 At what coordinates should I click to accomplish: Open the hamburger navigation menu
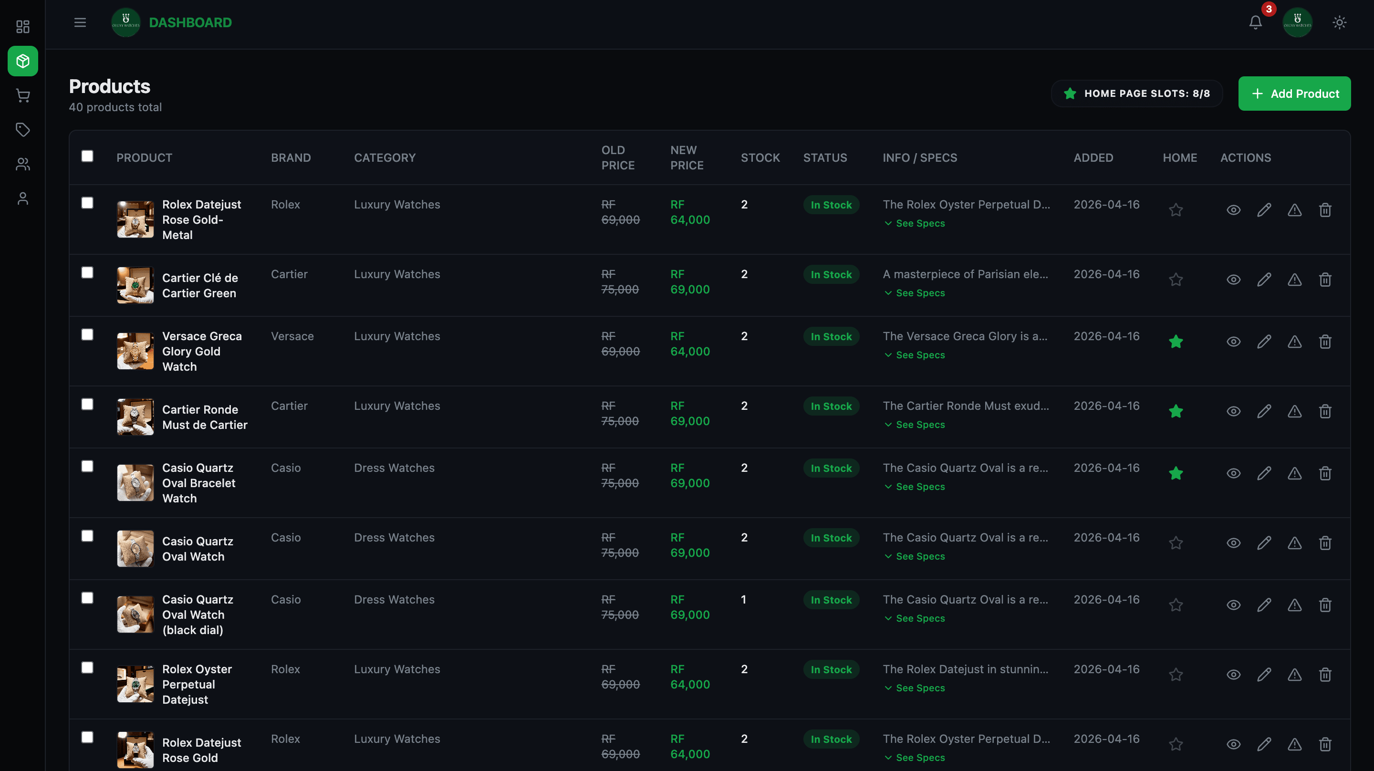80,22
